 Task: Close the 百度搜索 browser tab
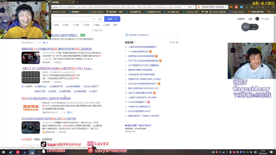point(73,2)
